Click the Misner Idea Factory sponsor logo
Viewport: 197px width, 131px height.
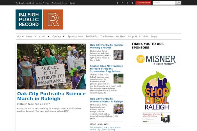tap(156, 60)
